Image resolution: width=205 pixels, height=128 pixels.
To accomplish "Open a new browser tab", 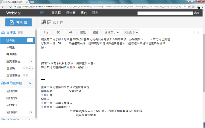I will [x=32, y=2].
